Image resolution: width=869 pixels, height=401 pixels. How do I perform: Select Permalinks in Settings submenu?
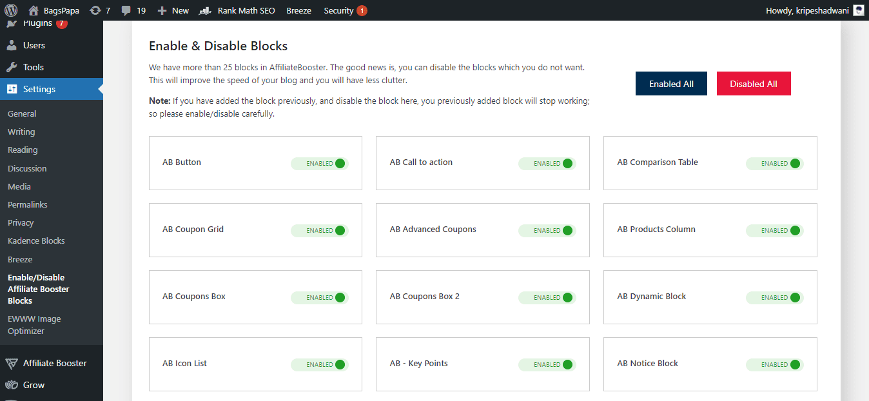point(28,204)
